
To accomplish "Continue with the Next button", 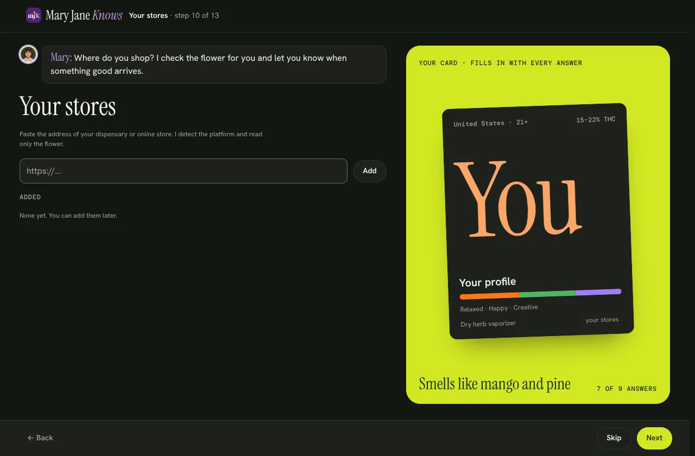I will click(x=654, y=438).
